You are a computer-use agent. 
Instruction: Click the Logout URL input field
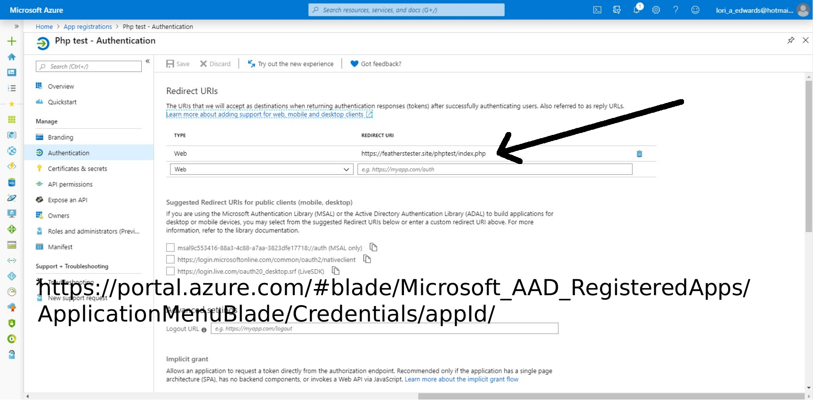(x=385, y=329)
